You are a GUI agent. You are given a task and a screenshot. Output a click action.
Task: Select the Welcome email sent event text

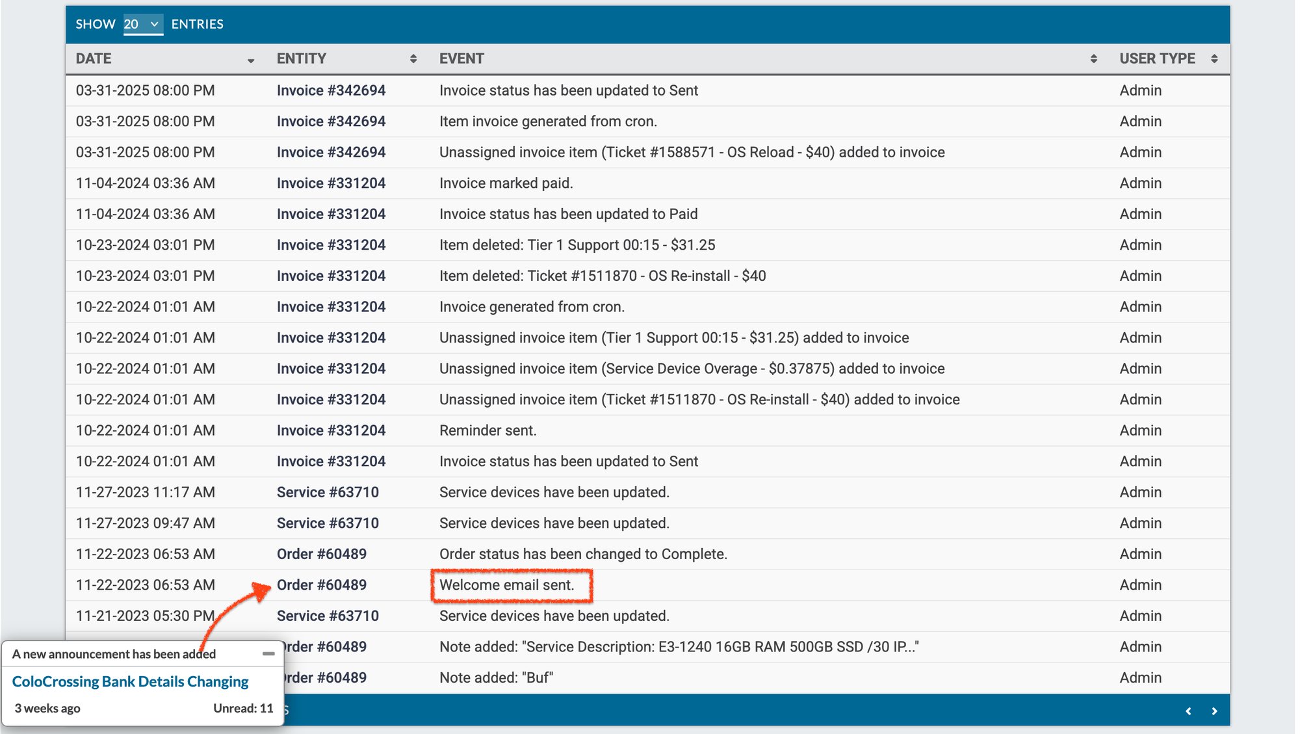506,585
